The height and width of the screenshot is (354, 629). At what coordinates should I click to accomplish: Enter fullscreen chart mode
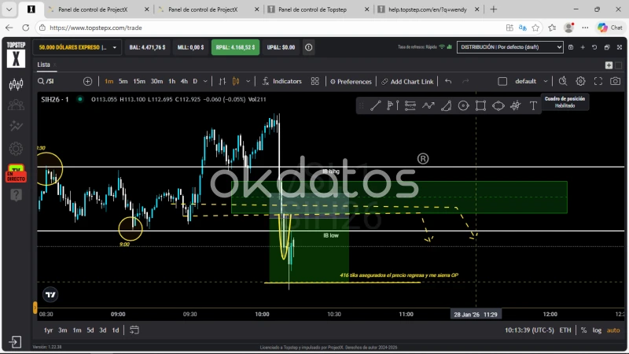coord(598,81)
